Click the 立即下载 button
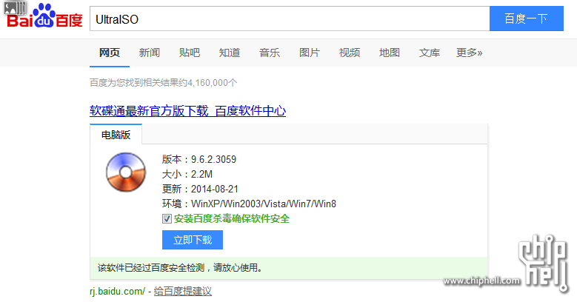This screenshot has width=577, height=302. 193,240
